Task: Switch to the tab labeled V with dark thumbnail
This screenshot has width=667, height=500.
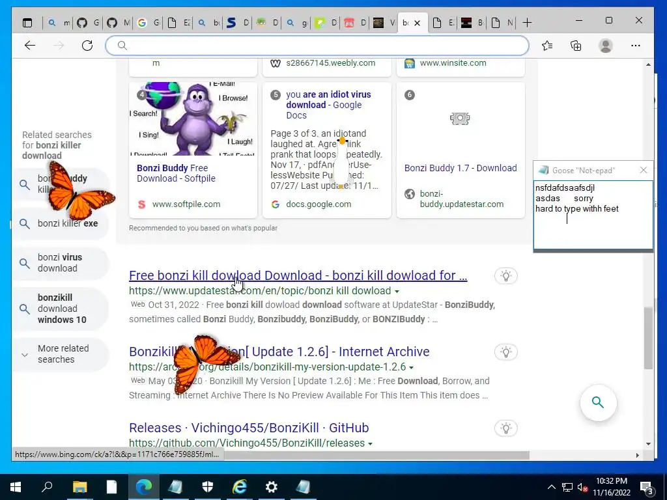Action: [384, 23]
